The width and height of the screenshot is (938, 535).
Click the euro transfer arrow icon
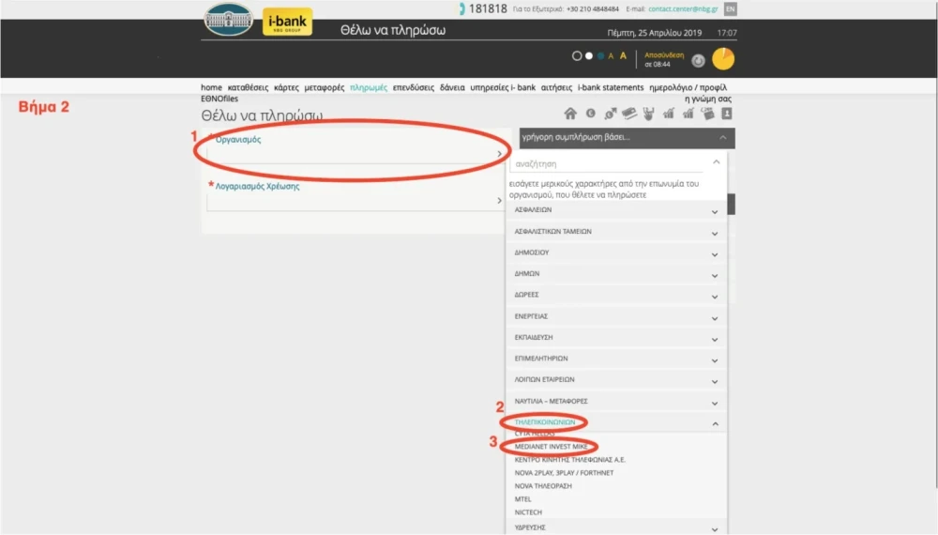tap(611, 114)
